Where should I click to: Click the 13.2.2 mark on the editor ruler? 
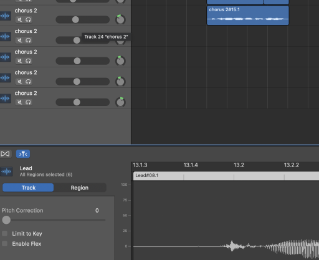click(x=292, y=165)
